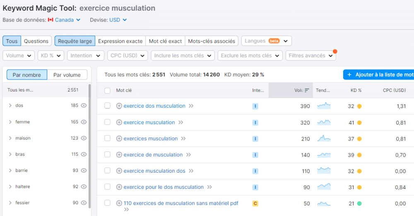
Task: Click the trend sparkline for 'exercice pour le dos musculation'
Action: point(324,187)
